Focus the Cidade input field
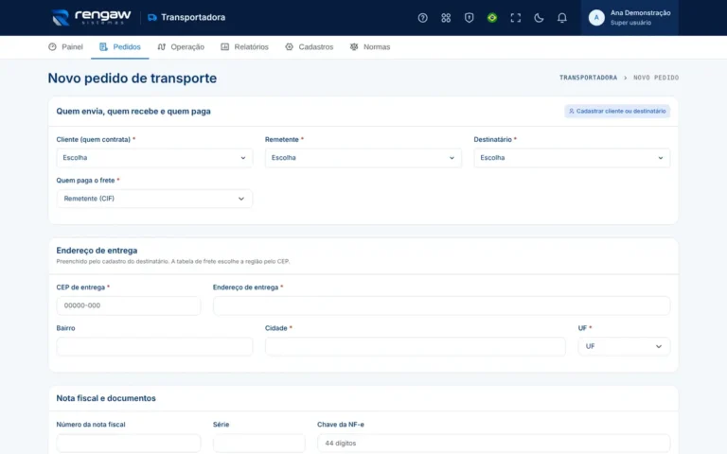727x454 pixels. tap(415, 346)
